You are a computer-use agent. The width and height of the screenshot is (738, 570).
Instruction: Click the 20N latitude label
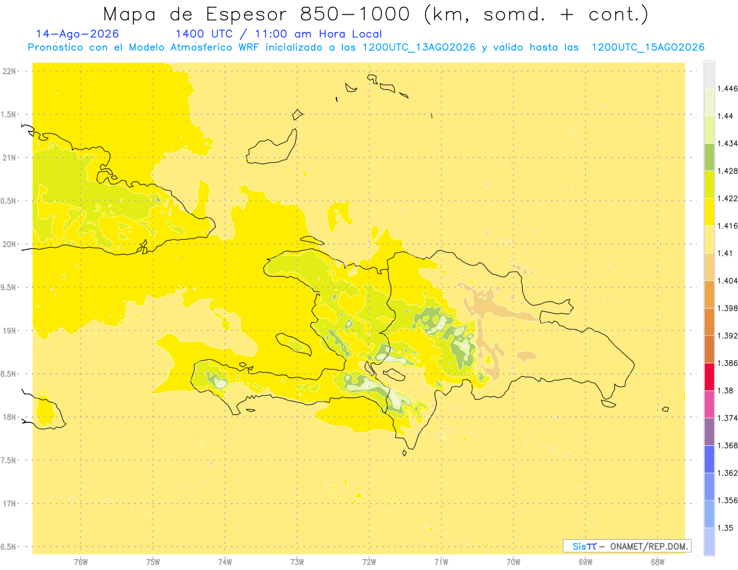[10, 244]
